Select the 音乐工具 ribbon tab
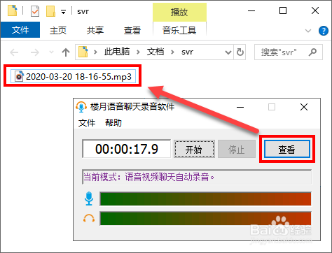 click(179, 30)
